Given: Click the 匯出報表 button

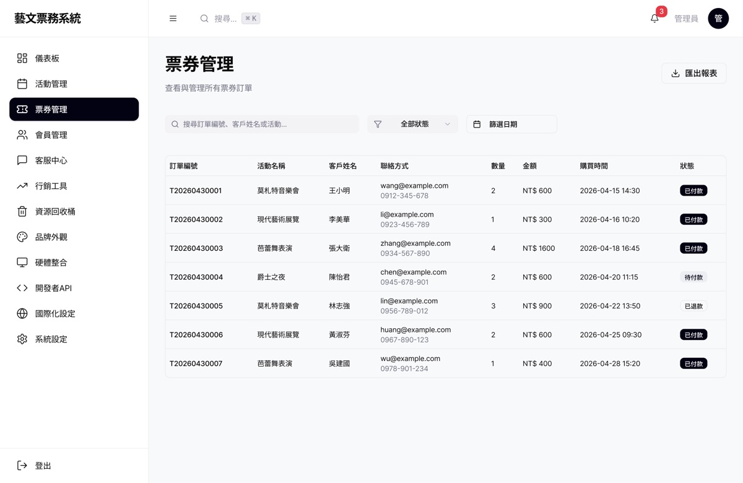Looking at the screenshot, I should (x=694, y=73).
